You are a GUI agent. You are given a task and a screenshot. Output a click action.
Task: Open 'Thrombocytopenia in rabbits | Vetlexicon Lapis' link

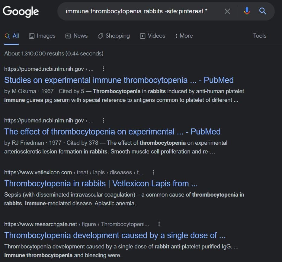point(101,184)
